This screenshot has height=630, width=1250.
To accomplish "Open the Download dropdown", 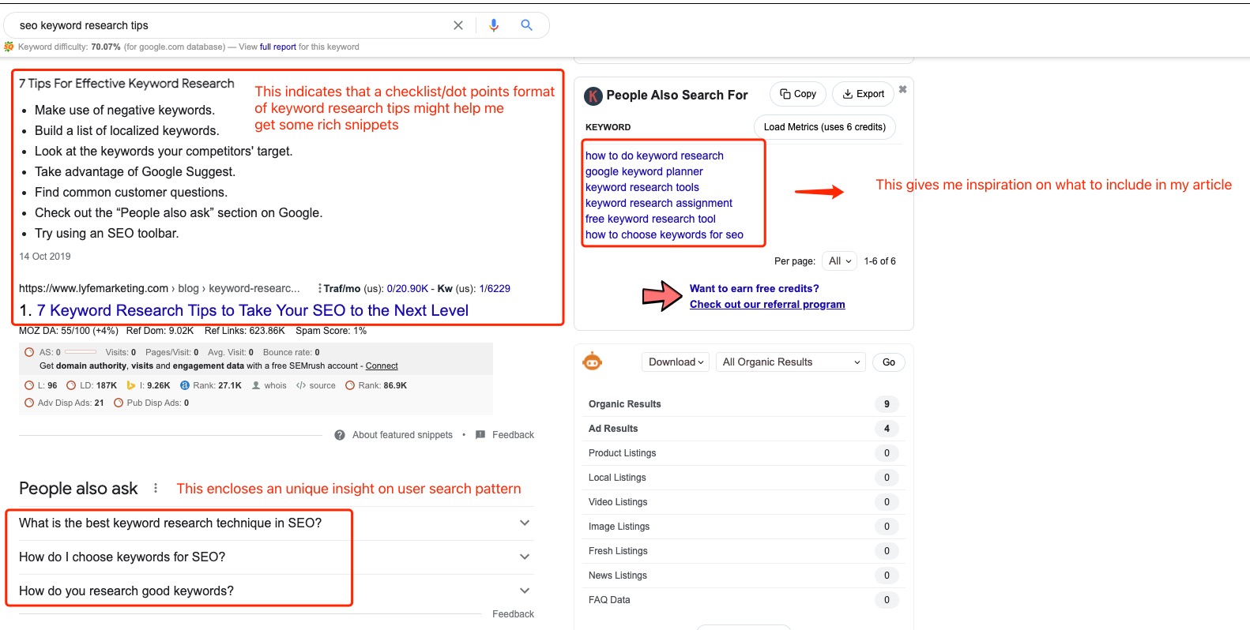I will click(x=676, y=362).
